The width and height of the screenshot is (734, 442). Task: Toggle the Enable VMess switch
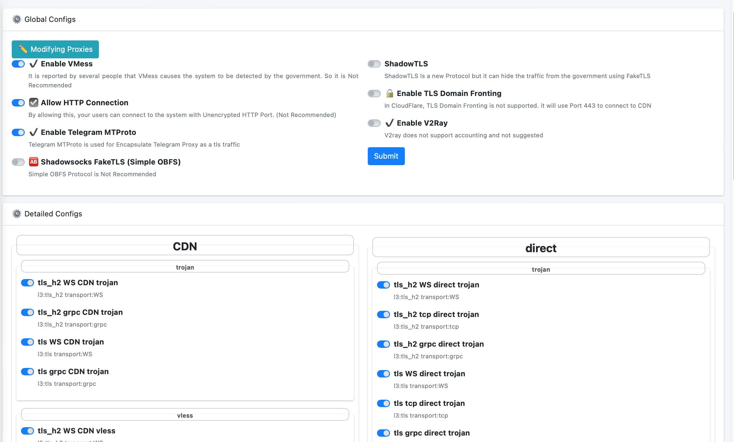coord(18,64)
